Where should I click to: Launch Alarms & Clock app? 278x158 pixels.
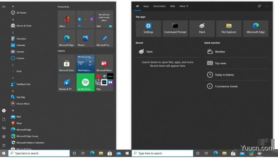coord(21,26)
